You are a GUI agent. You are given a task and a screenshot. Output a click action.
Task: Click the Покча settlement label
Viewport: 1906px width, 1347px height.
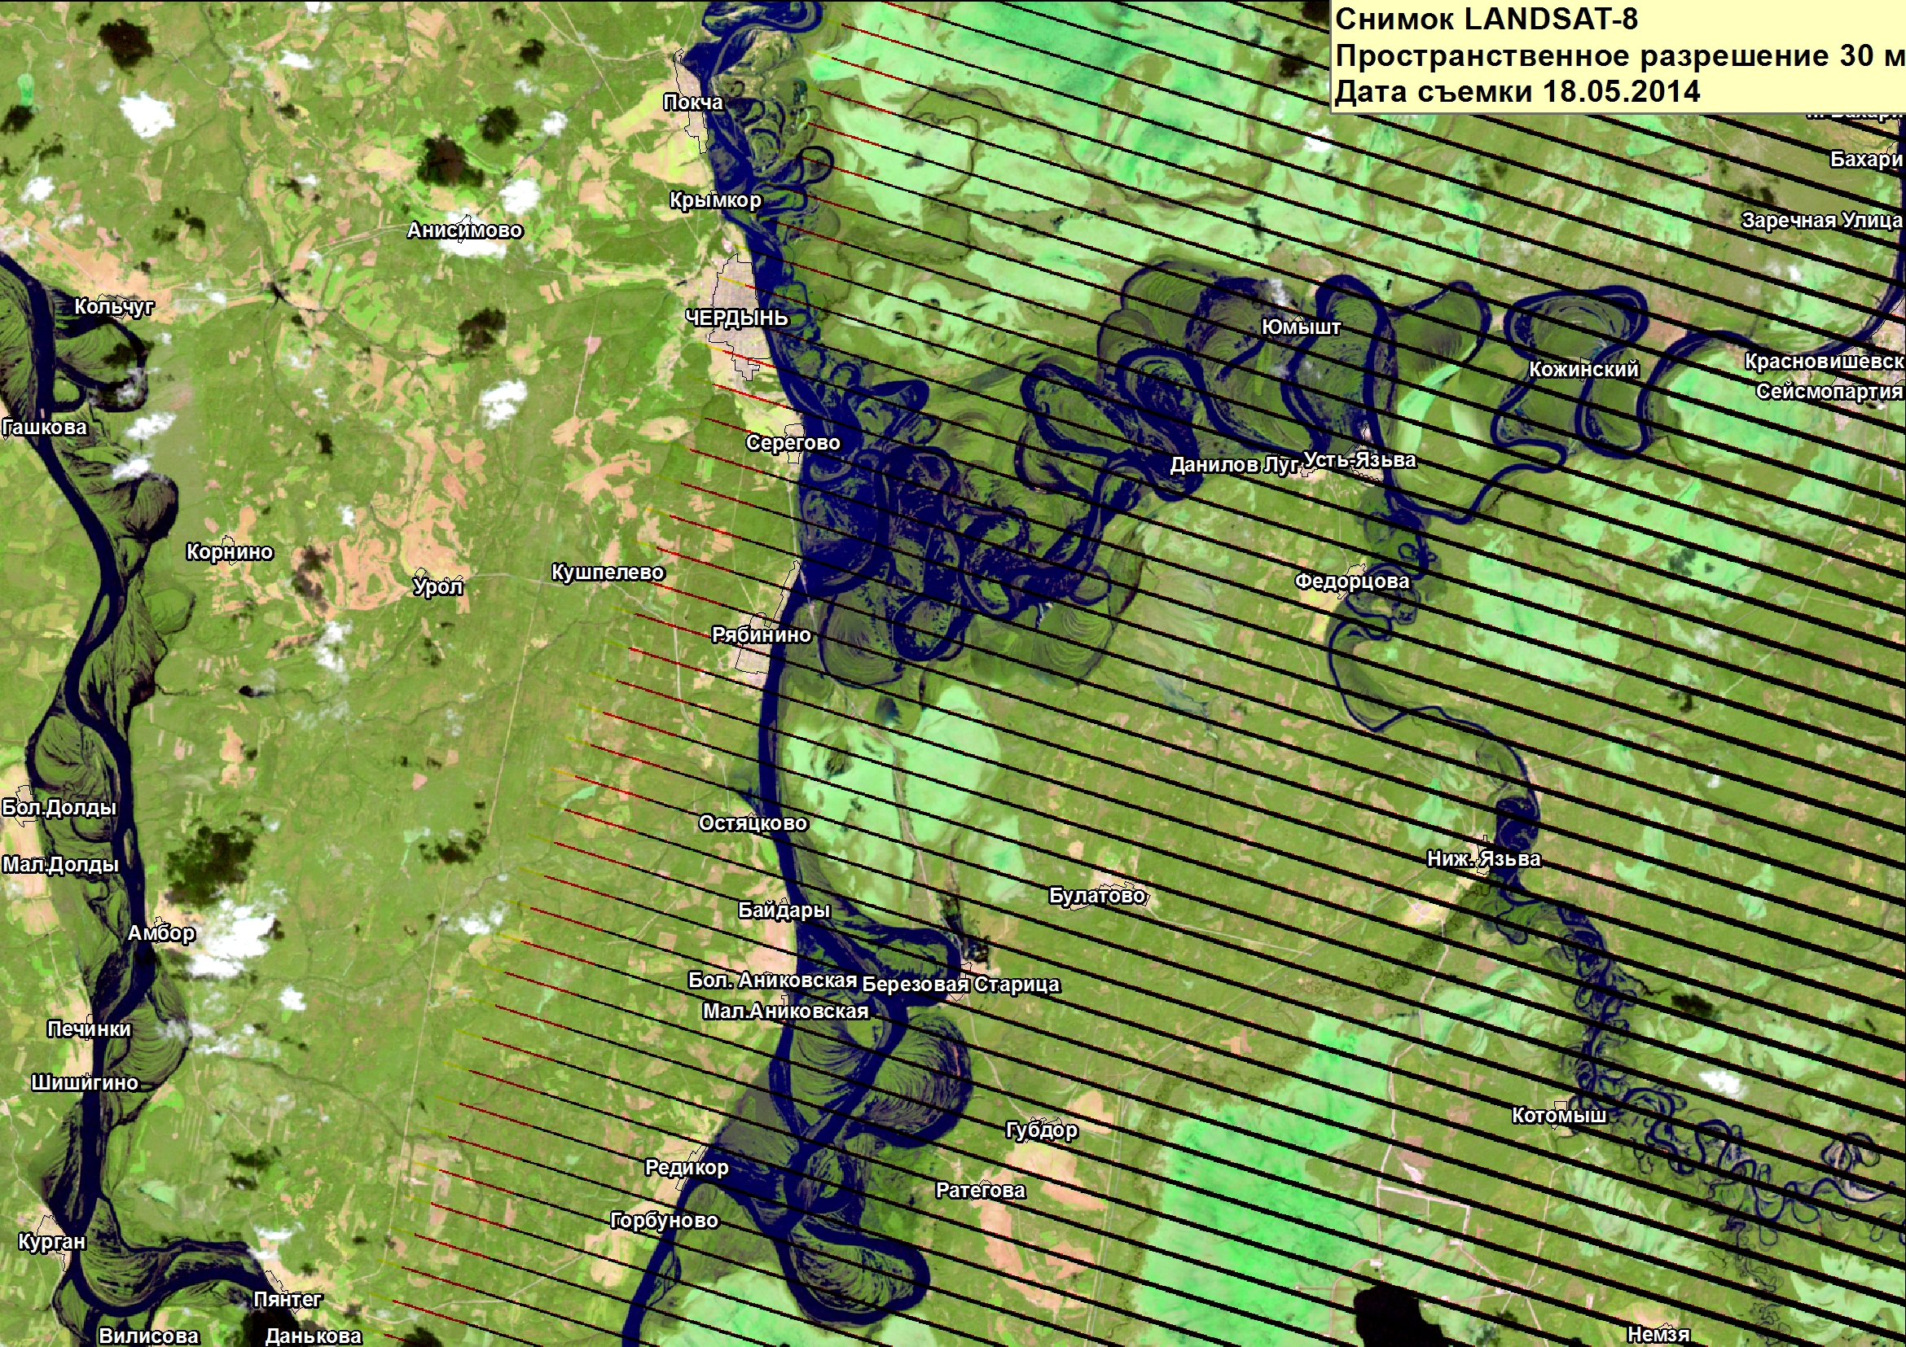tap(694, 103)
